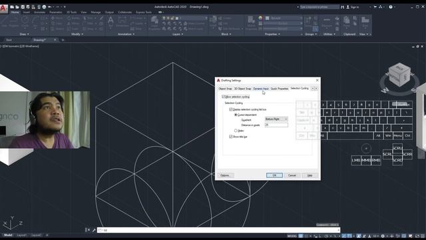
Task: Select the Cursor dependent radio button
Action: [236, 115]
